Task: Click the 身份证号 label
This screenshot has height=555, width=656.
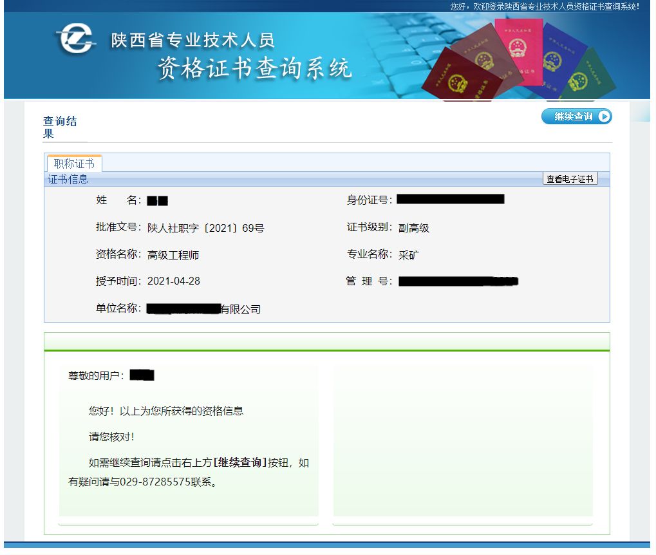Action: (x=370, y=200)
